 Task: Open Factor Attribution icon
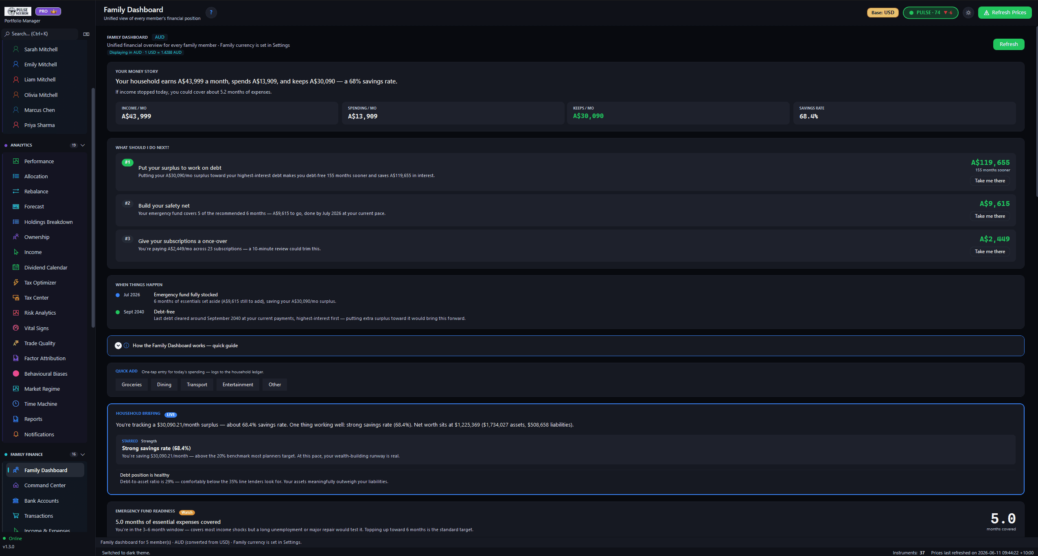click(x=16, y=358)
